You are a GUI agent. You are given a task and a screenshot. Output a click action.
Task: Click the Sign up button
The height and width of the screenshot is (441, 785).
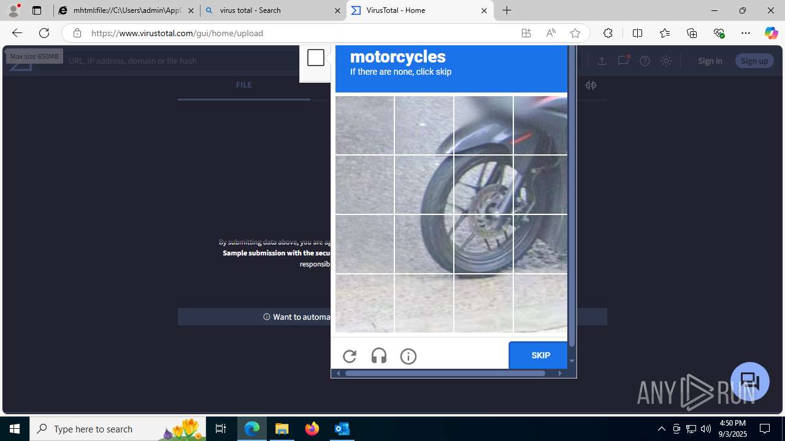(754, 61)
